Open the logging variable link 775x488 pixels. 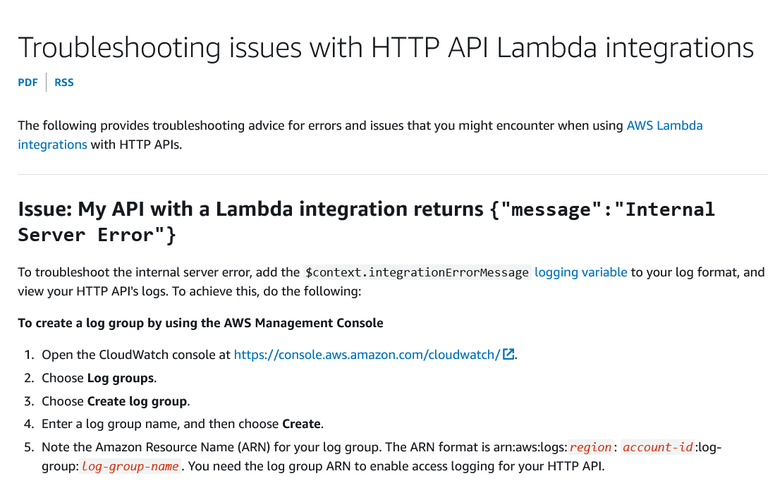coord(580,272)
